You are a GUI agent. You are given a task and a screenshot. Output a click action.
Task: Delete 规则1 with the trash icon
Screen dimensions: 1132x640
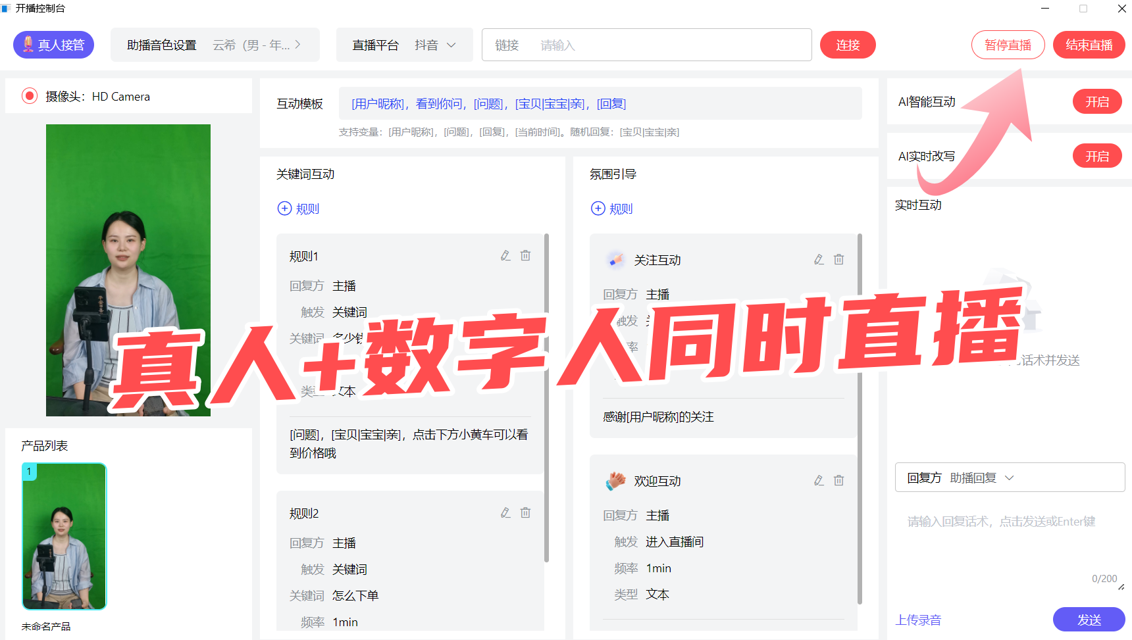pos(525,255)
